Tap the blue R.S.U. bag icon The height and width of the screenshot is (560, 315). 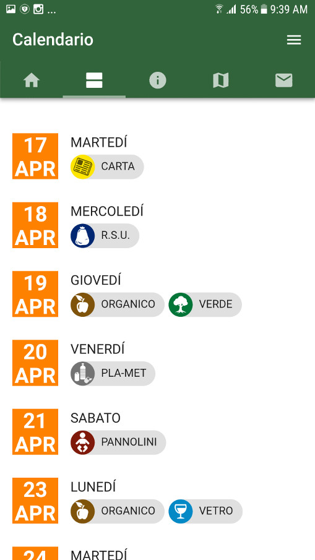82,236
